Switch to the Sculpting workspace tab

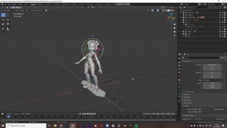(x=48, y=5)
